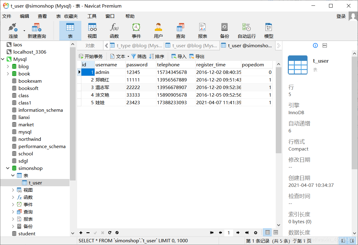The height and width of the screenshot is (245, 358).
Task: Create a New Query from toolbar
Action: click(37, 31)
